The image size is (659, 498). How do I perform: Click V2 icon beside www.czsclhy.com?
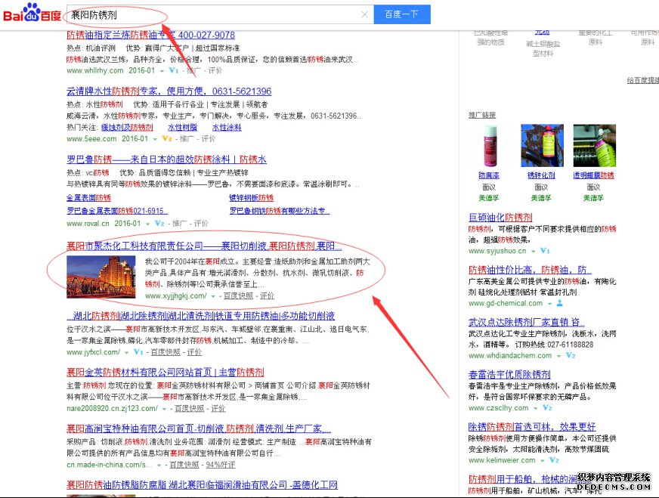tap(547, 407)
